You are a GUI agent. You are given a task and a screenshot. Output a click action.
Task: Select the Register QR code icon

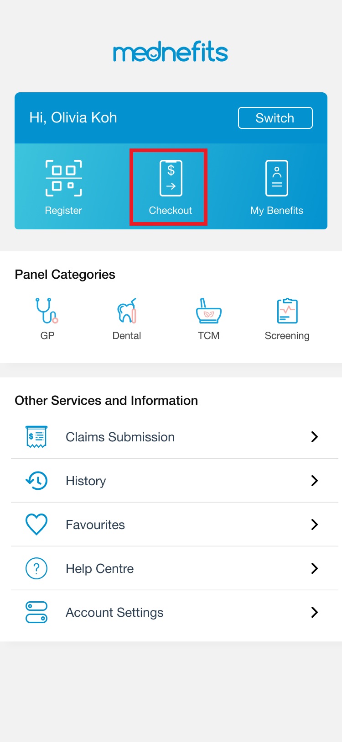tap(63, 178)
